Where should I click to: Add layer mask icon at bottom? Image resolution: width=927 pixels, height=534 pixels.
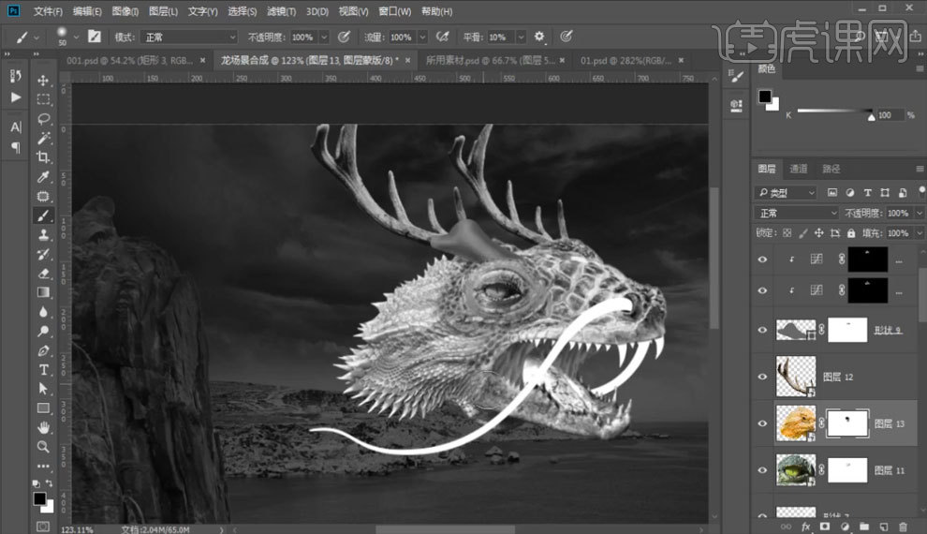[825, 527]
